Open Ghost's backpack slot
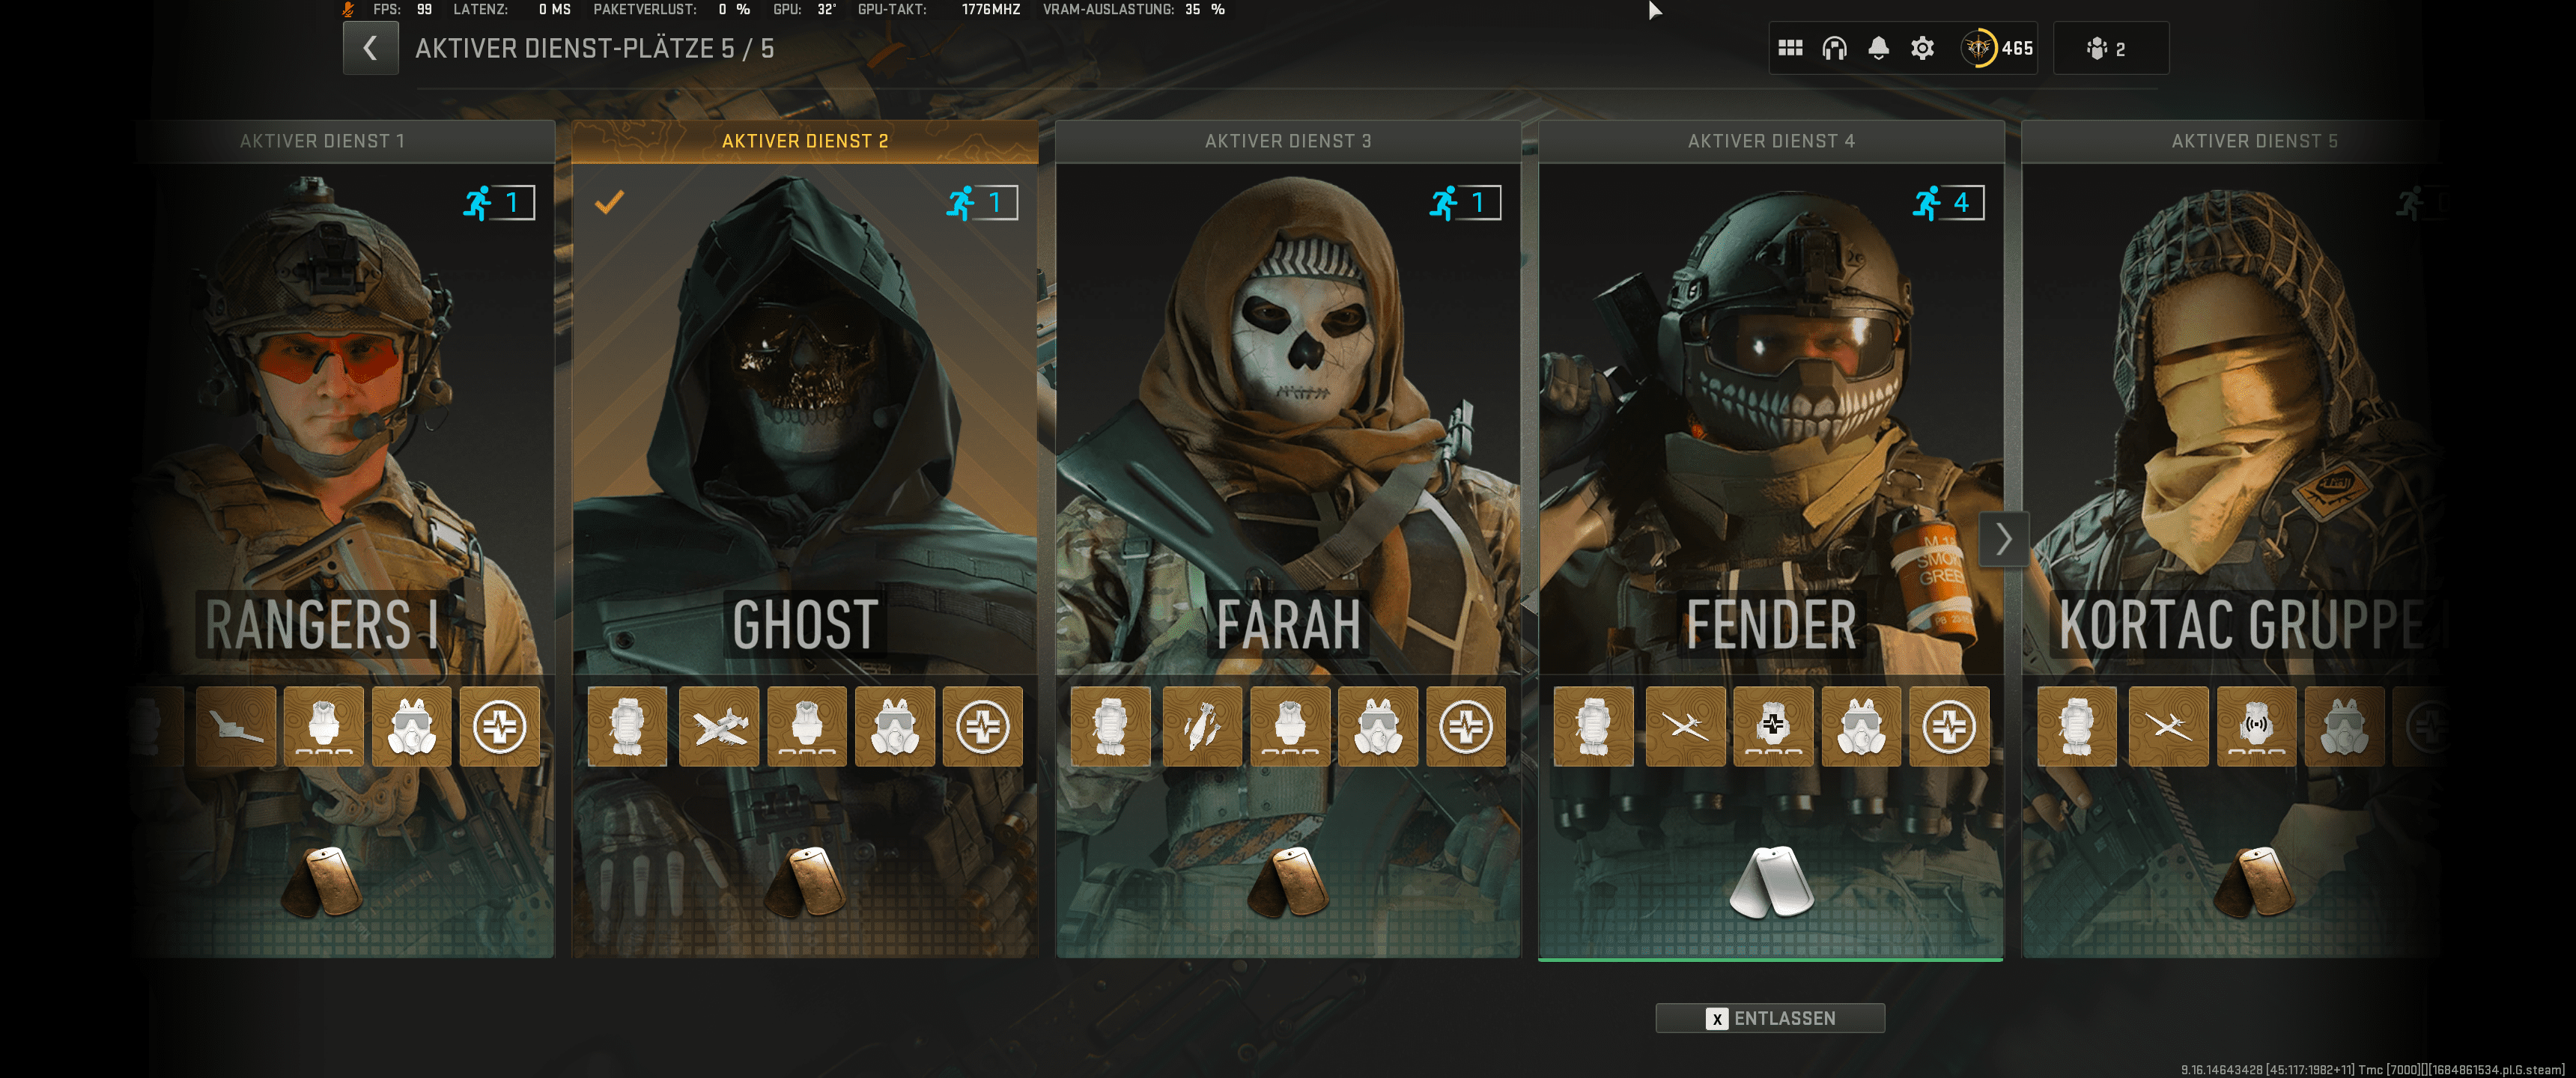Image resolution: width=2576 pixels, height=1078 pixels. point(627,727)
